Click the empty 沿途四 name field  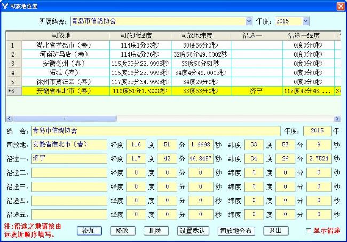(x=69, y=200)
